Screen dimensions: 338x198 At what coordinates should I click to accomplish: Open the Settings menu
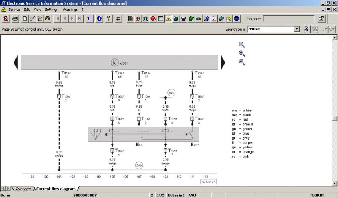click(x=51, y=9)
